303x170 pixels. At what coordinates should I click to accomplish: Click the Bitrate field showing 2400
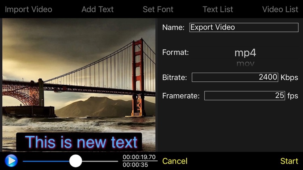point(235,77)
